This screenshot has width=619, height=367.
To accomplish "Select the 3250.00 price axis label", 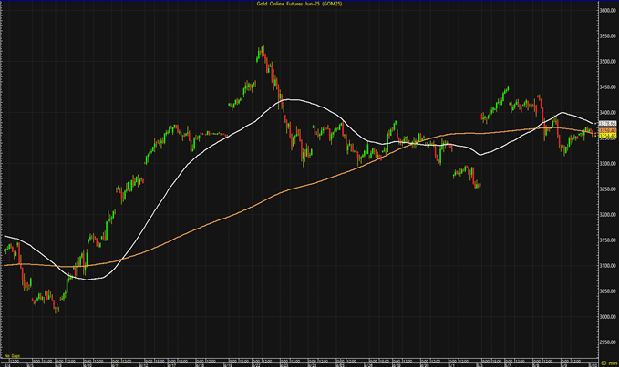I will (x=607, y=189).
